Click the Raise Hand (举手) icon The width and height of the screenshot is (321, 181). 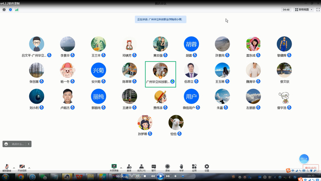click(x=181, y=167)
